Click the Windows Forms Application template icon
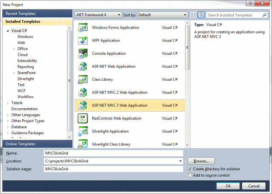 [83, 28]
